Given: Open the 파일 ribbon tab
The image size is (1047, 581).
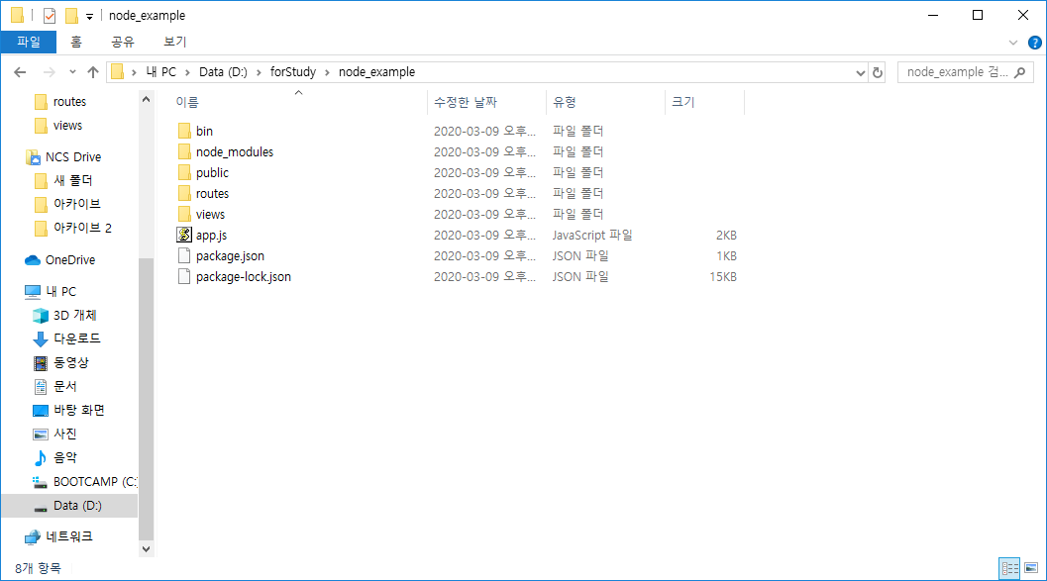Looking at the screenshot, I should 29,42.
